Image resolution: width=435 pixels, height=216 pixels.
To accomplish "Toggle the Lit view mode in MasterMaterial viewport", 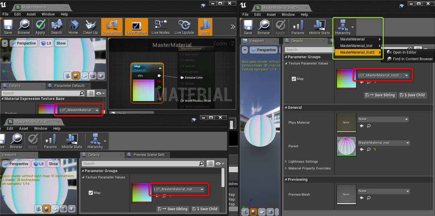I will click(x=46, y=43).
